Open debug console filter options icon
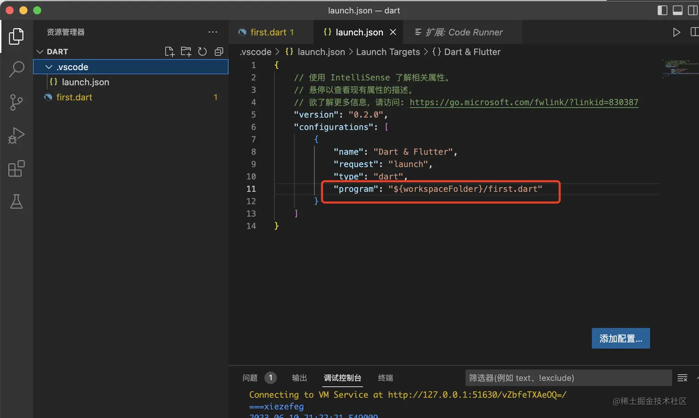The image size is (699, 418). pos(682,378)
